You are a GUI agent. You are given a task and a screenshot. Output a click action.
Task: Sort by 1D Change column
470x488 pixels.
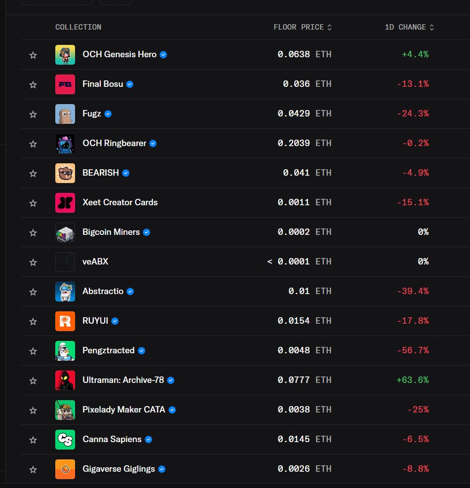[409, 27]
